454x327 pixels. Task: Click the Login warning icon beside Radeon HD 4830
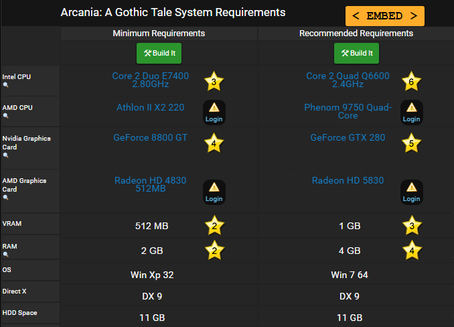pos(214,192)
